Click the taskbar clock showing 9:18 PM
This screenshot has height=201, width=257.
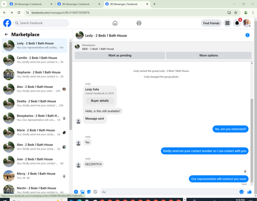click(x=240, y=199)
